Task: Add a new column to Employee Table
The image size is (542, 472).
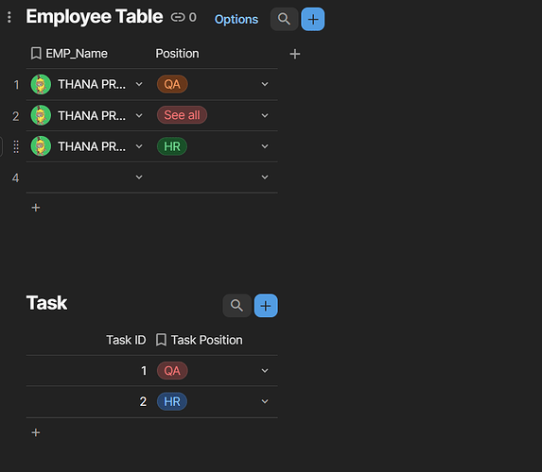Action: (x=295, y=54)
